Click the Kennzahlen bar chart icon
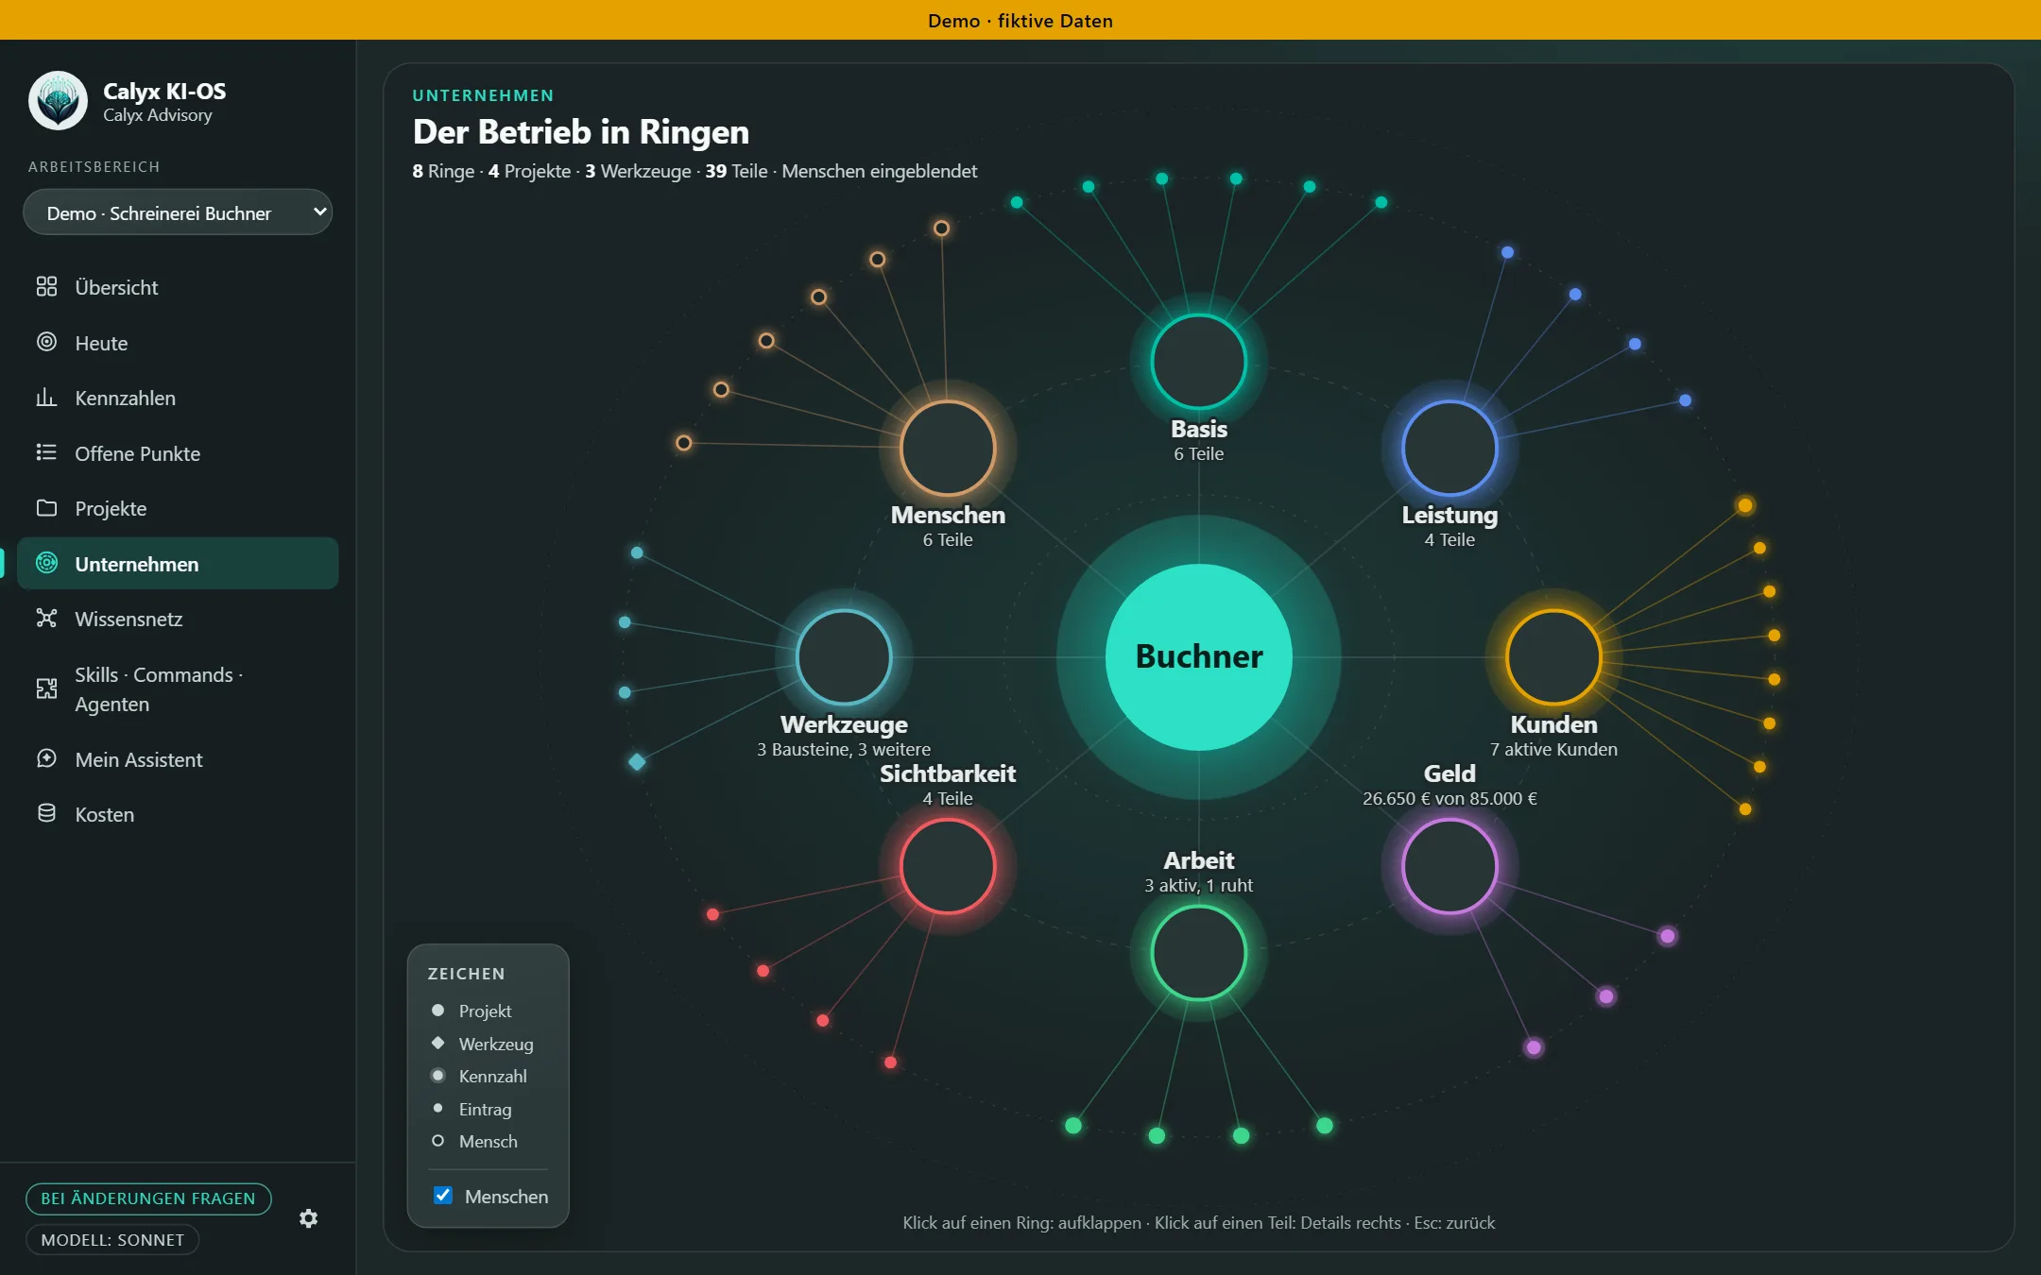 click(x=46, y=398)
